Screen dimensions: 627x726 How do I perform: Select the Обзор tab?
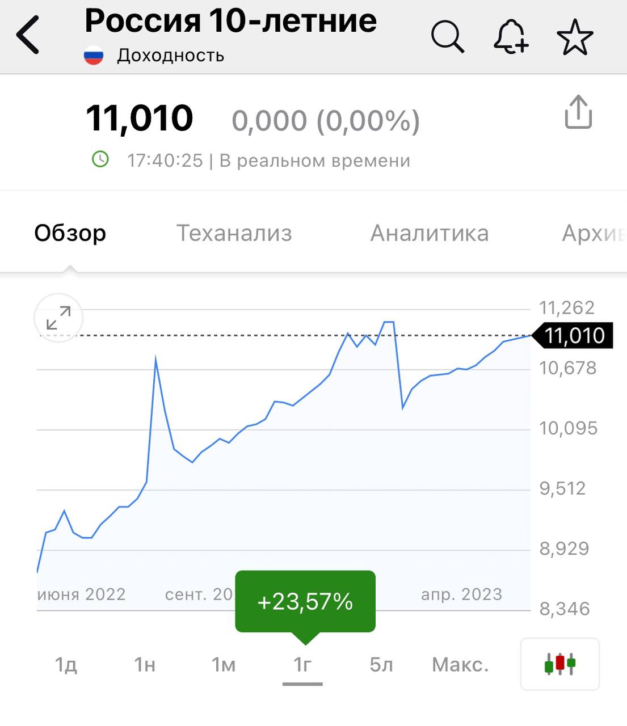(x=70, y=233)
